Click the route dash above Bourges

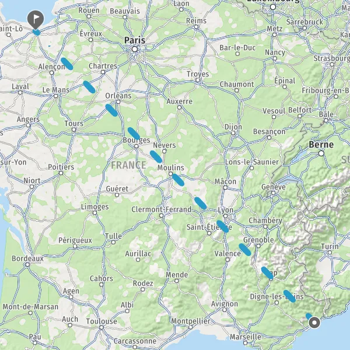(x=134, y=134)
